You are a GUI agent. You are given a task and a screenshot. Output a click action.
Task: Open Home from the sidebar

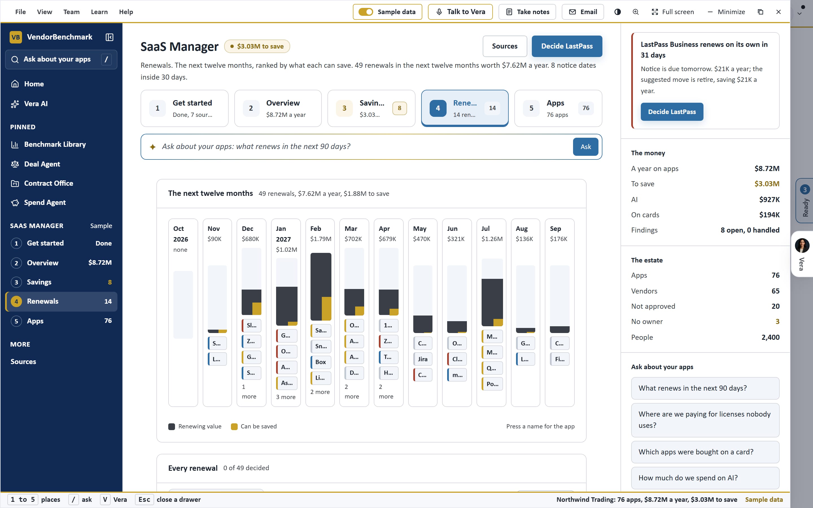coord(61,84)
